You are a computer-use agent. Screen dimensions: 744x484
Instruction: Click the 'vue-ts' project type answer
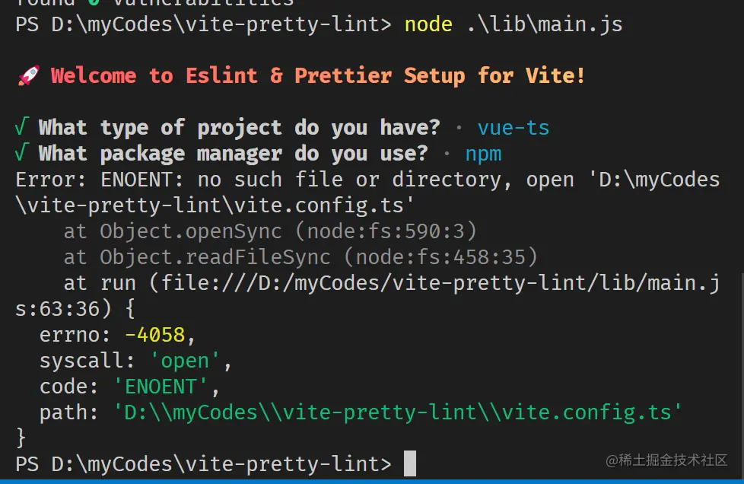click(513, 128)
